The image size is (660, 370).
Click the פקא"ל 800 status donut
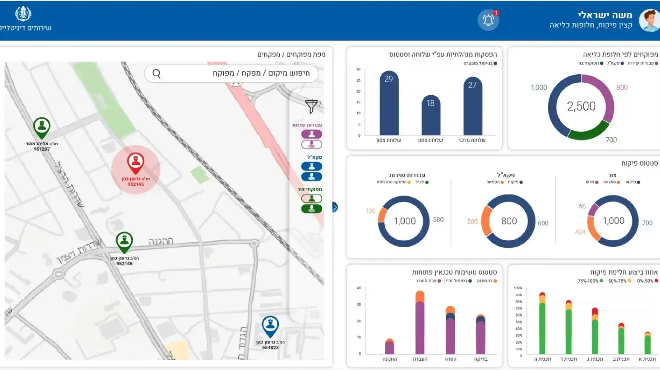click(508, 221)
